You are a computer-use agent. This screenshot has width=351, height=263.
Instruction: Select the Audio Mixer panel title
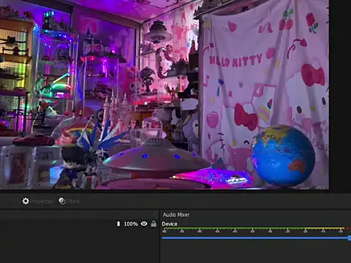[176, 215]
